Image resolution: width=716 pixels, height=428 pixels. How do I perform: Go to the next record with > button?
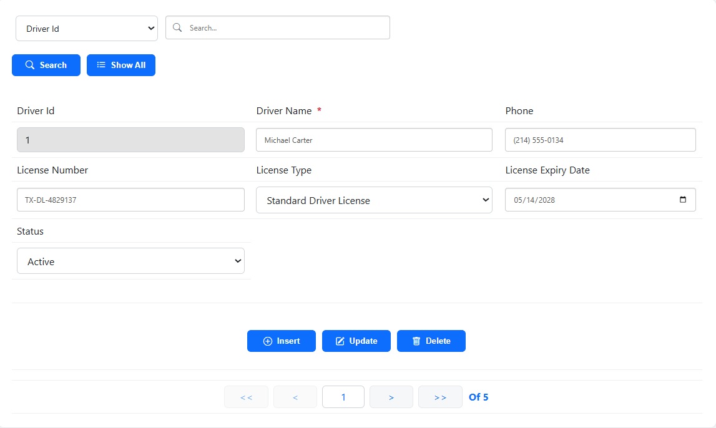391,397
